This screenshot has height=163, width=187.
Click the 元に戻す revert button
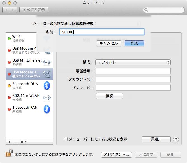[146, 155]
